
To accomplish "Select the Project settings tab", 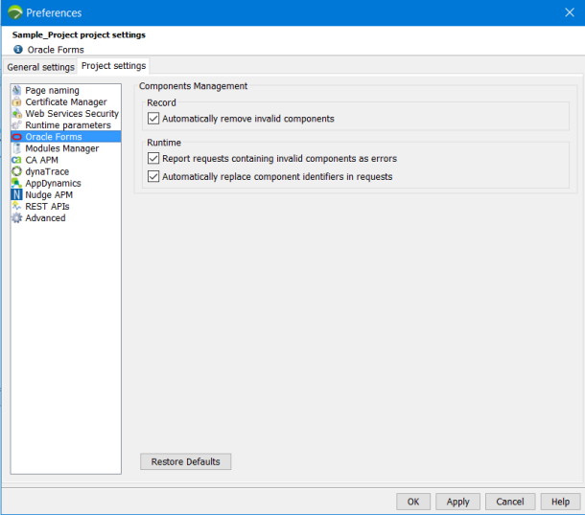I will pos(113,66).
